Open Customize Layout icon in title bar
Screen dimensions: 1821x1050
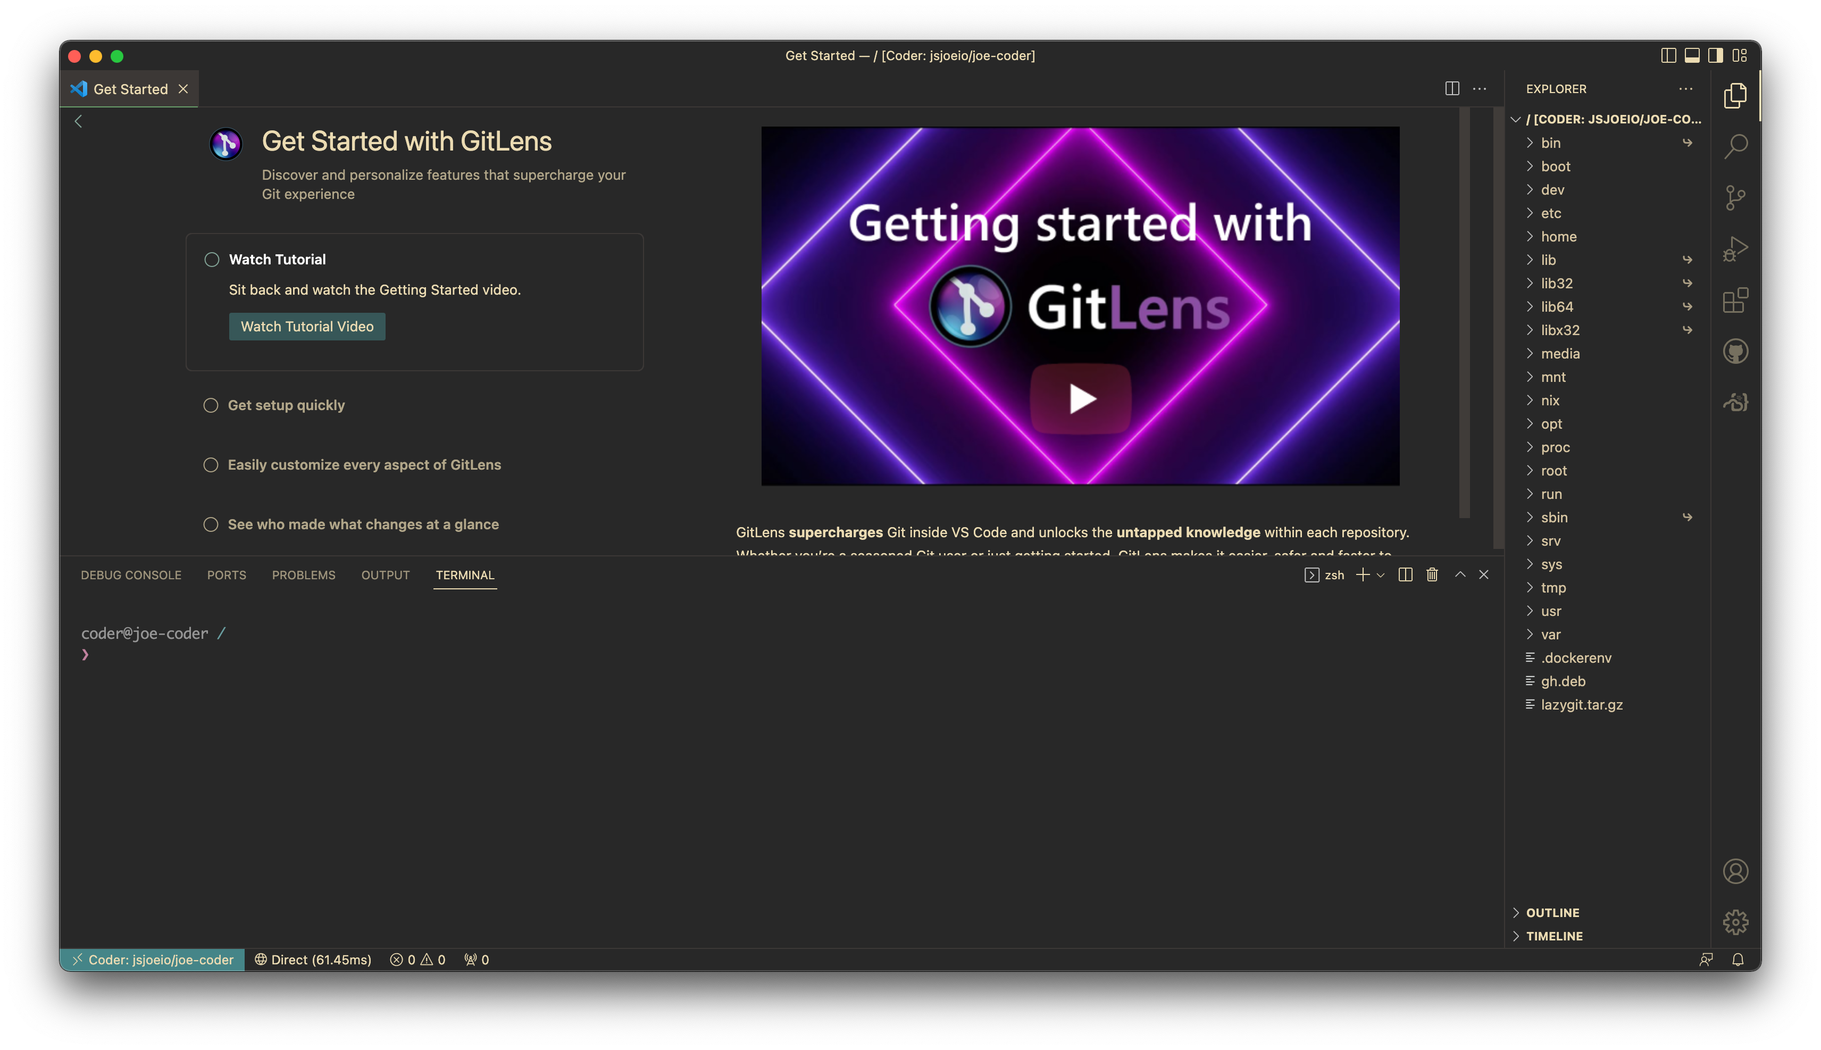coord(1739,55)
